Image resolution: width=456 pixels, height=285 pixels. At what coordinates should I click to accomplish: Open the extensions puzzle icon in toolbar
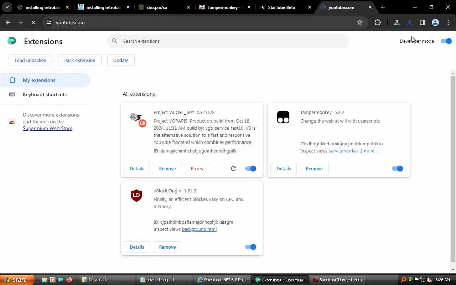[x=378, y=22]
